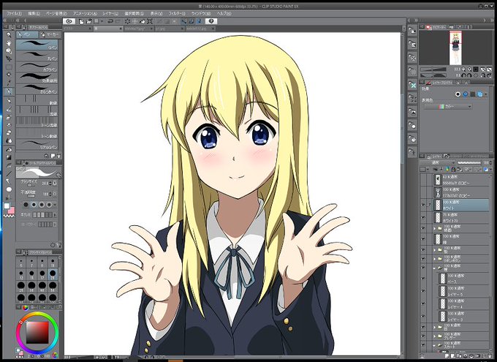Image resolution: width=497 pixels, height=362 pixels.
Task: Hide the selected ホワイト layer using its eye icon
Action: point(423,205)
